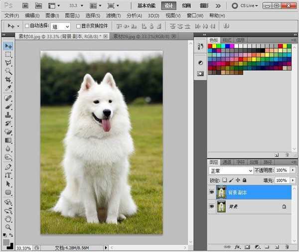Screen dimensions: 299x252
Task: Select the Pen tool
Action: click(x=8, y=166)
